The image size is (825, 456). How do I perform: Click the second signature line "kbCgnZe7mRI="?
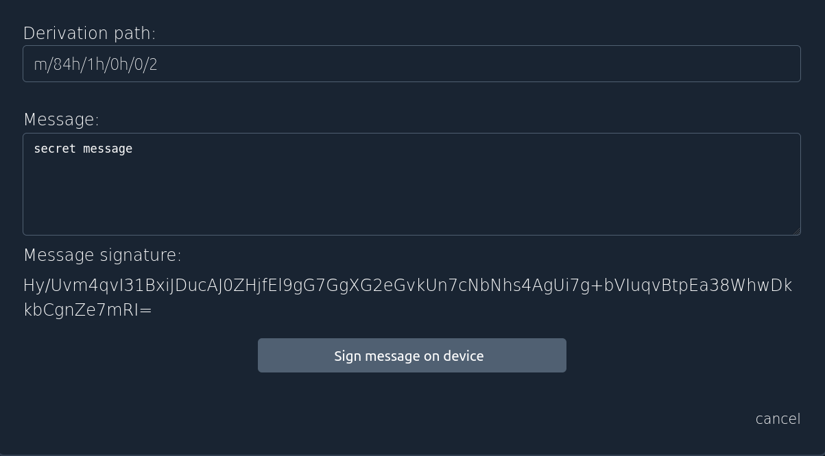[x=88, y=309]
